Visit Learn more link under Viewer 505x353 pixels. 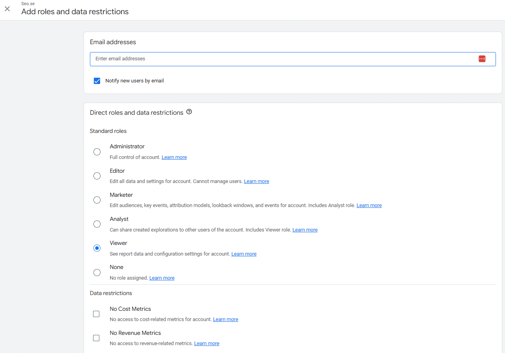tap(244, 254)
